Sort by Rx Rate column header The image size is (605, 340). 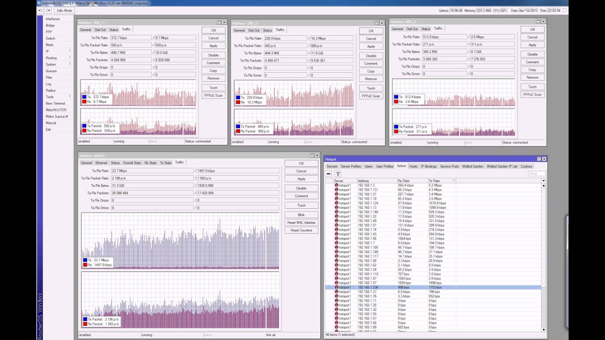coord(412,181)
